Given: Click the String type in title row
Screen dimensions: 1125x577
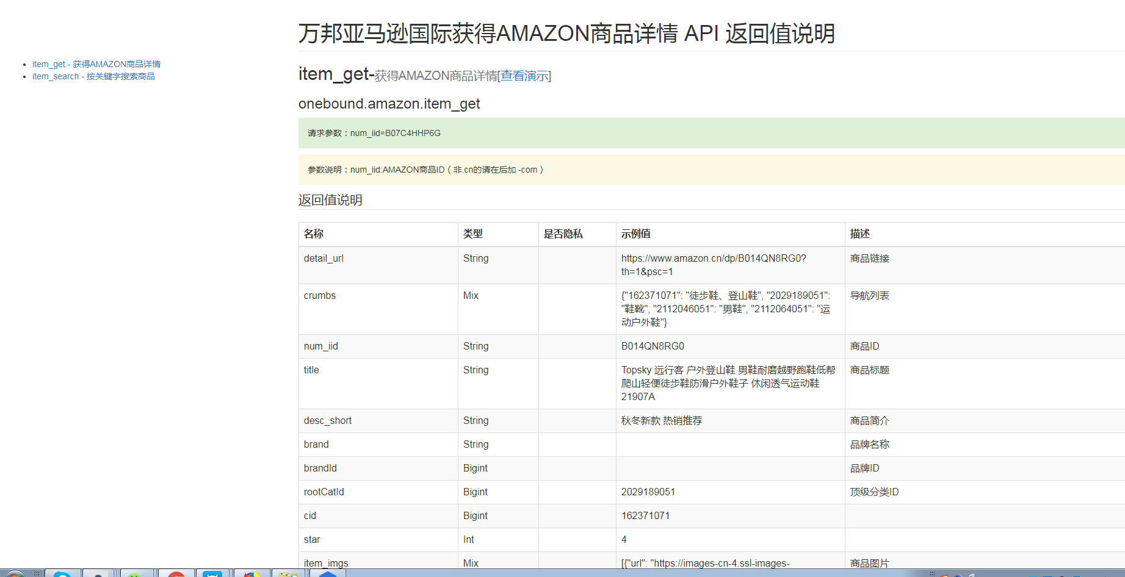Looking at the screenshot, I should coord(476,370).
